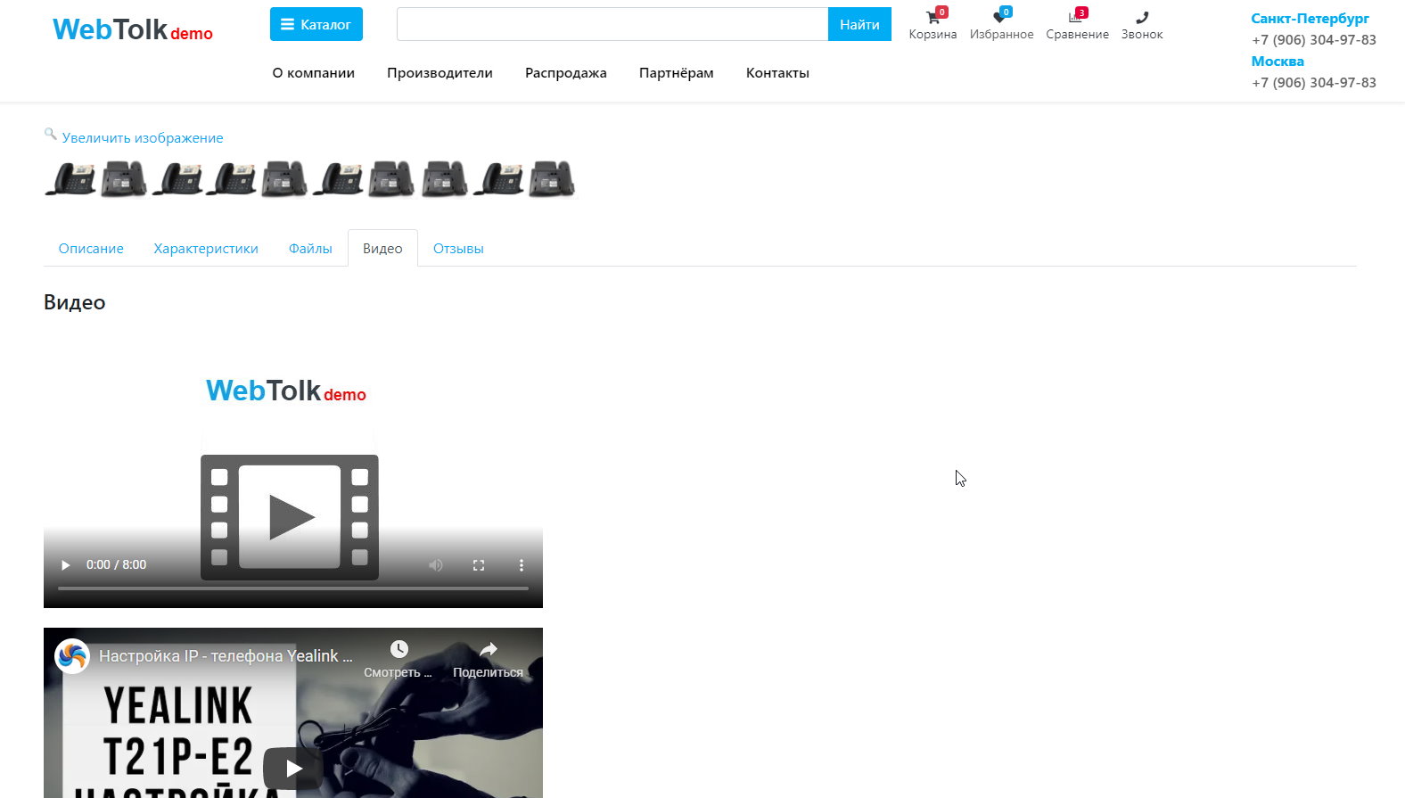Screen dimensions: 1405x798
Task: Start the Yealink T21P-E2 YouTube video
Action: click(293, 768)
